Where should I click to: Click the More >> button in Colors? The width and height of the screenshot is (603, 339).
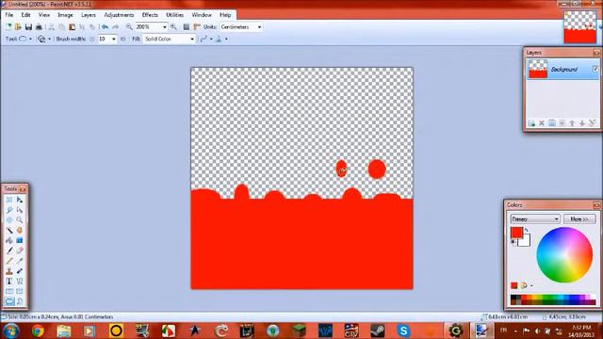point(579,218)
